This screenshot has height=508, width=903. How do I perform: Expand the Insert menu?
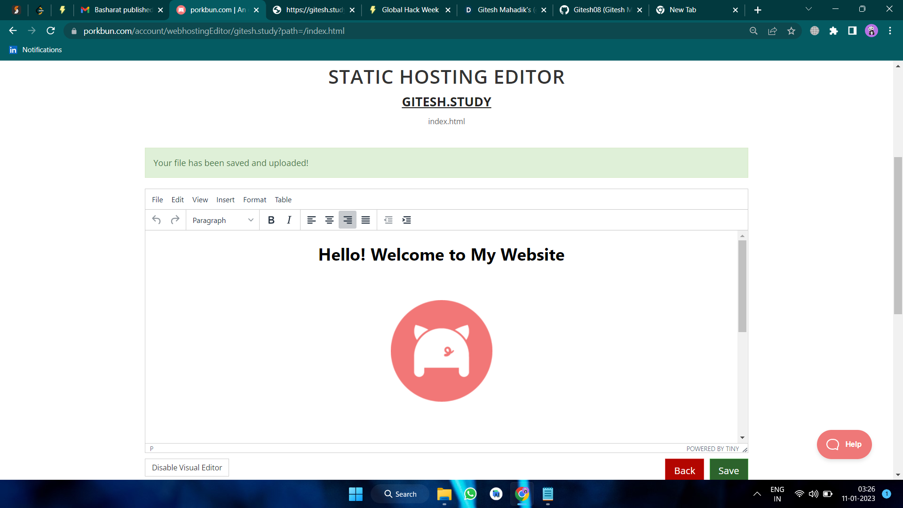coord(225,200)
